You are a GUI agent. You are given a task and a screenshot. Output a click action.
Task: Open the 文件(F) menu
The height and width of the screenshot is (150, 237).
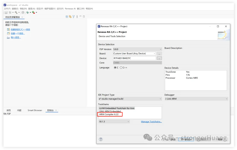(7, 9)
